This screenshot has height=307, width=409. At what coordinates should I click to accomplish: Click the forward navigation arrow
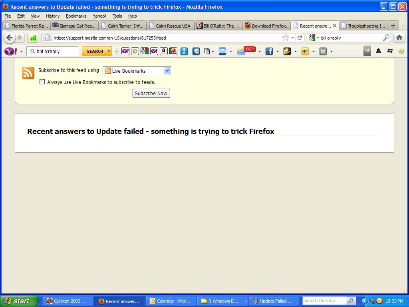20,38
